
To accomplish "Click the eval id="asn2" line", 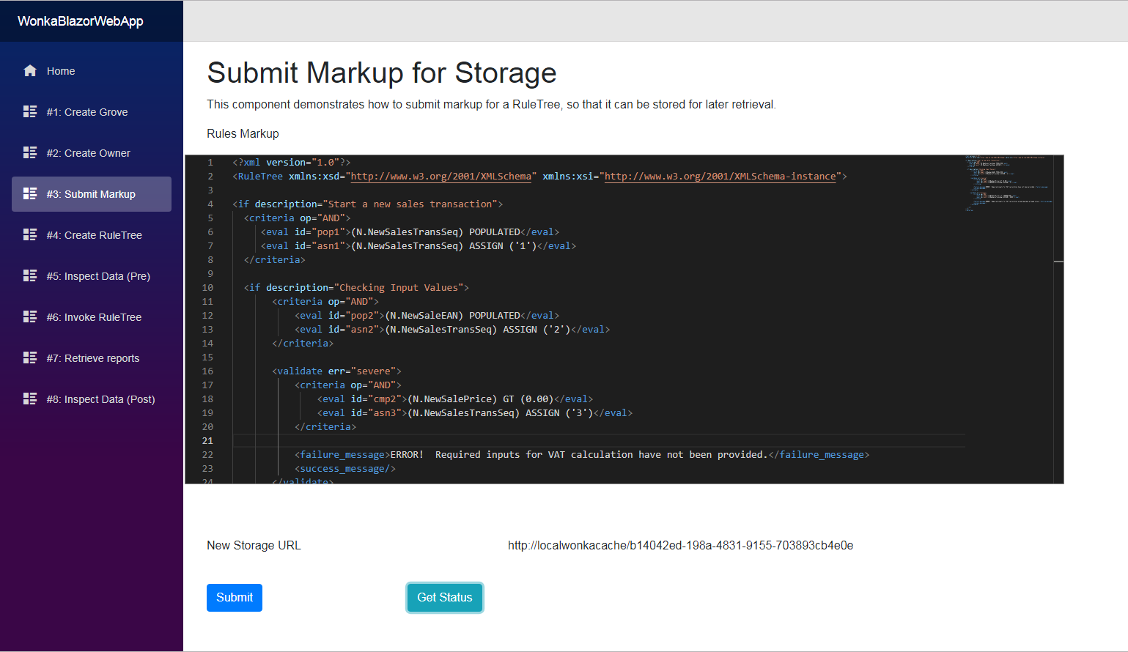I will 452,330.
